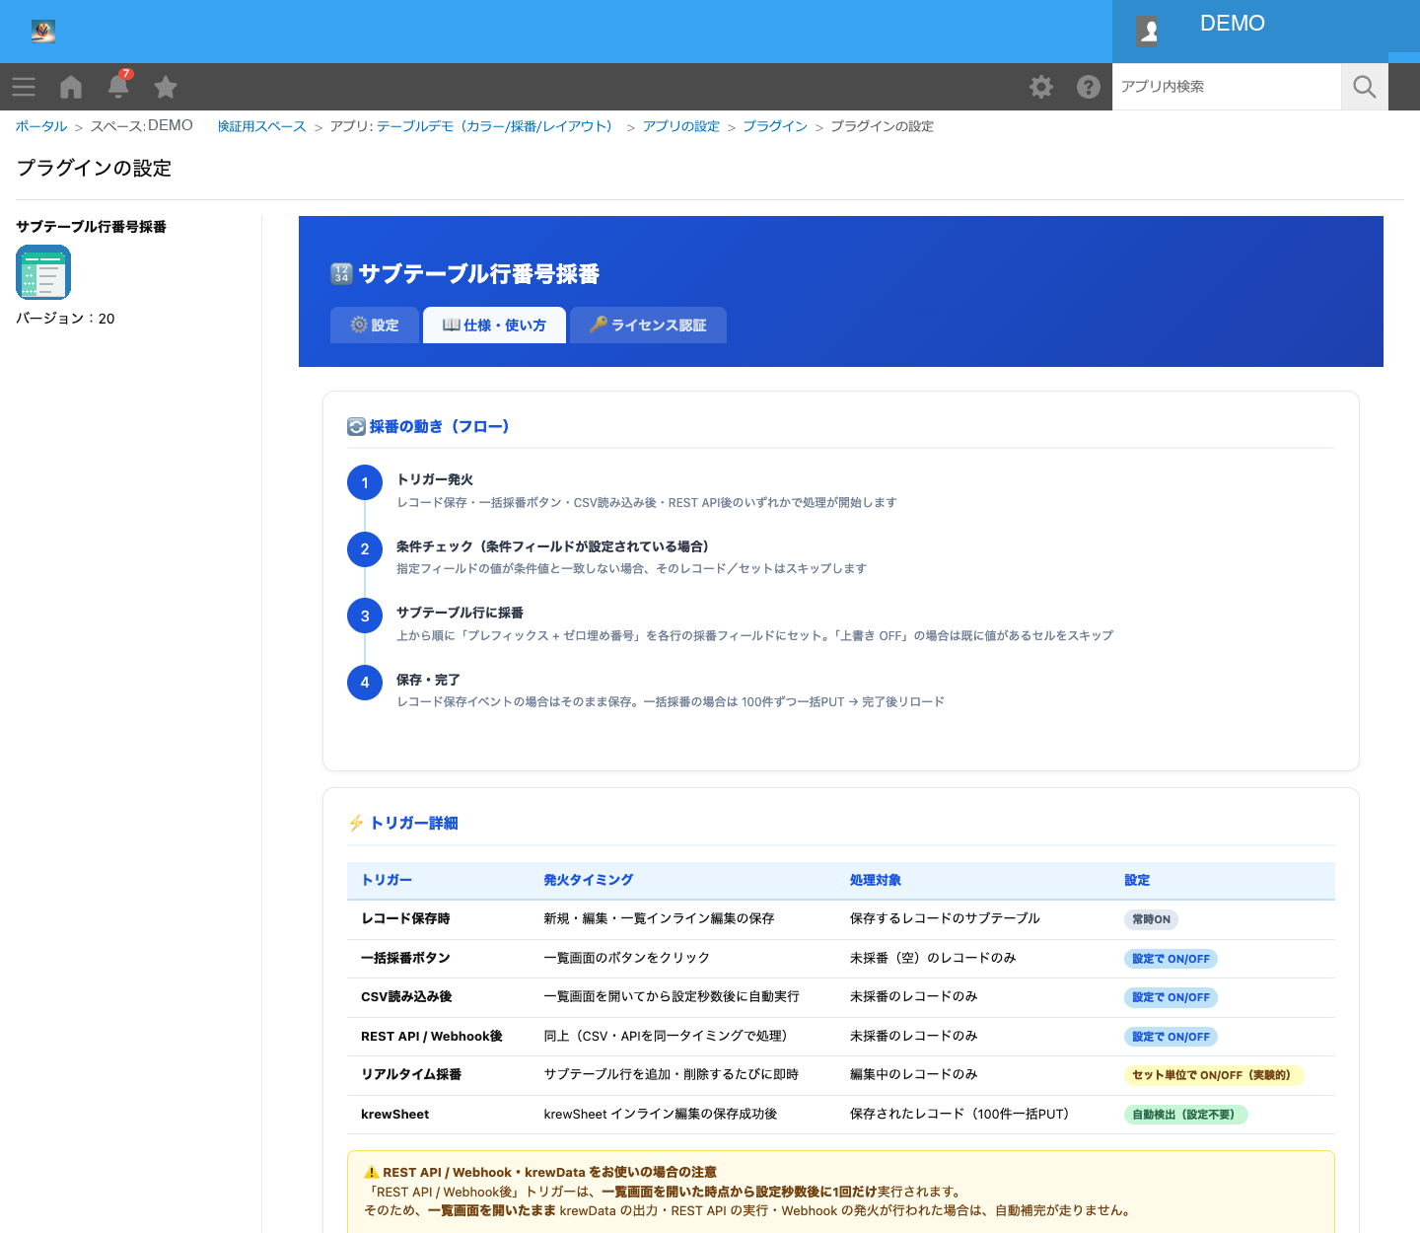Image resolution: width=1420 pixels, height=1233 pixels.
Task: Open the help question mark icon
Action: (x=1089, y=87)
